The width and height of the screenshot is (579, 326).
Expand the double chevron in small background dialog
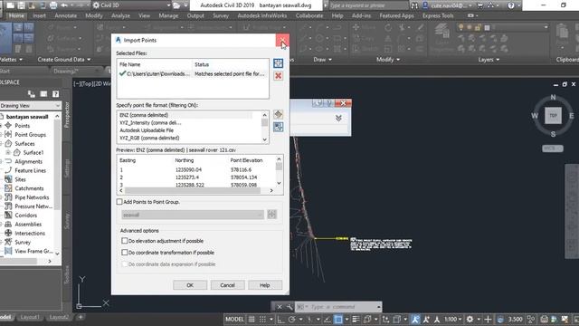(x=338, y=119)
